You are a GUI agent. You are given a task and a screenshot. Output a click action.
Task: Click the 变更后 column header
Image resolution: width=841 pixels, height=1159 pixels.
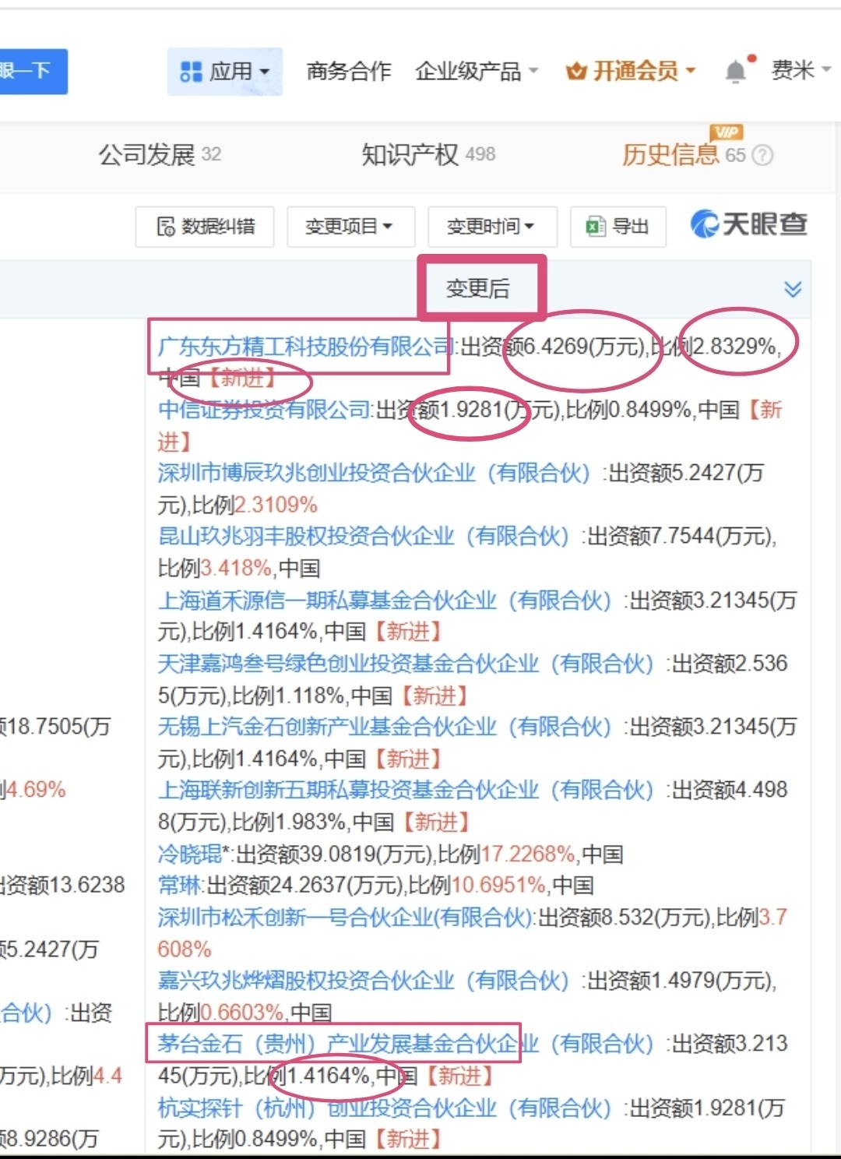pos(477,289)
